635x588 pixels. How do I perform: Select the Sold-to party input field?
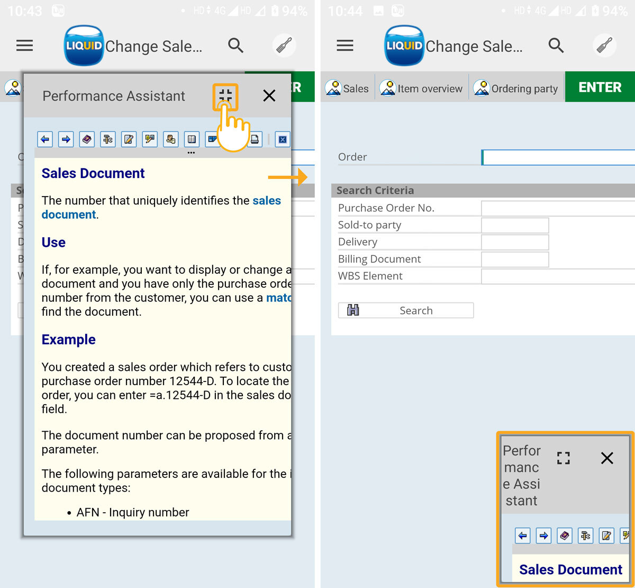tap(515, 225)
